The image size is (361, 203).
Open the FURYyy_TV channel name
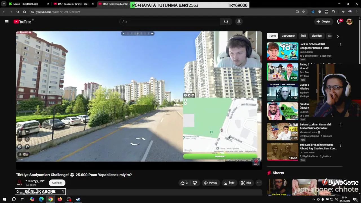35,181
